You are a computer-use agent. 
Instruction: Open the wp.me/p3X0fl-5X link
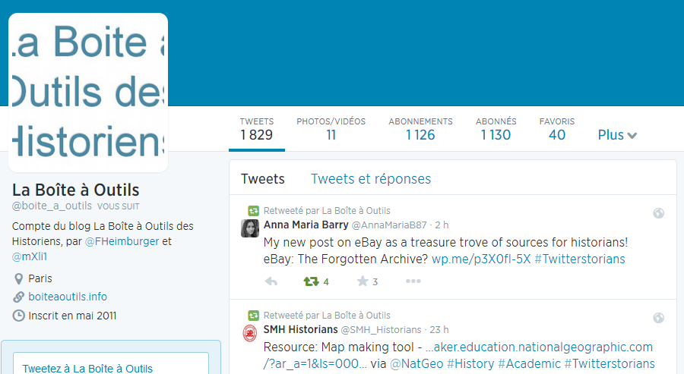click(x=481, y=259)
